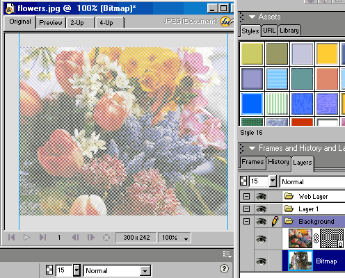This screenshot has height=278, width=345.
Task: Select the orange-yellow style swatch
Action: point(327,54)
